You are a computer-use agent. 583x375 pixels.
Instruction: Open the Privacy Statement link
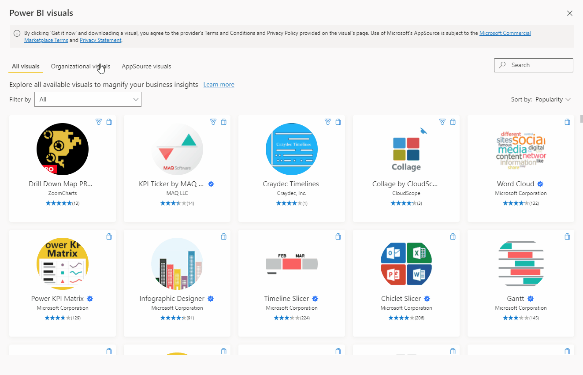click(x=100, y=40)
